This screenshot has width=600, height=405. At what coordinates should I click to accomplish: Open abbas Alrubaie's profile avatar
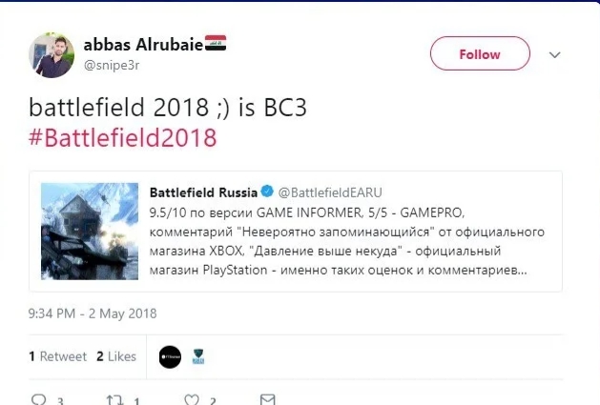pos(52,55)
